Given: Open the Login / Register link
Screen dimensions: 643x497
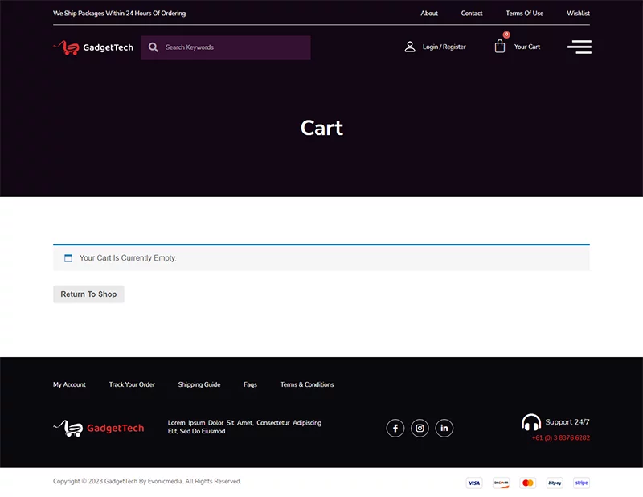Looking at the screenshot, I should [x=444, y=47].
